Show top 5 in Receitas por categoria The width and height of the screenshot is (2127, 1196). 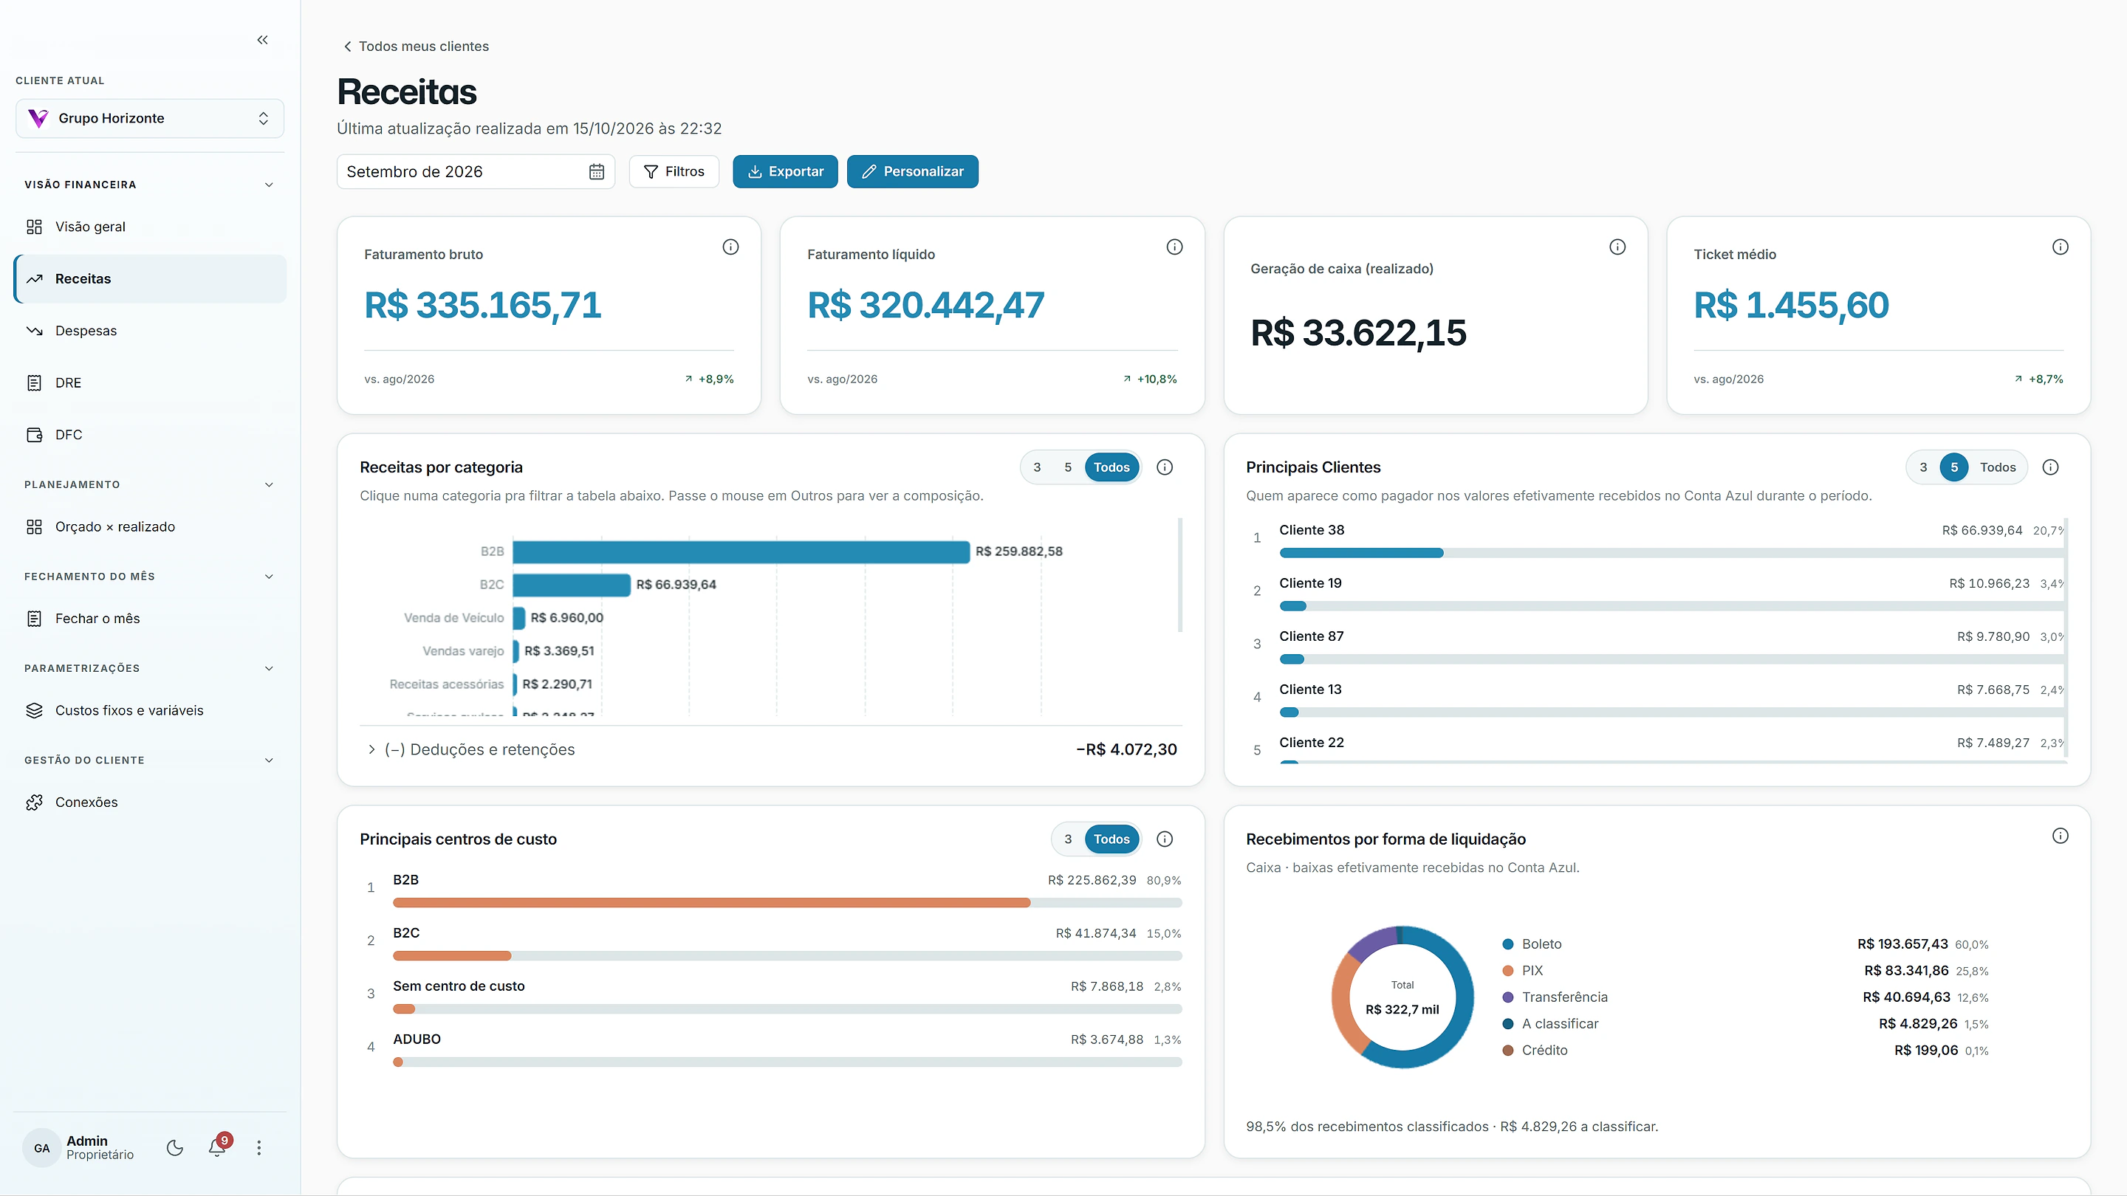coord(1068,467)
